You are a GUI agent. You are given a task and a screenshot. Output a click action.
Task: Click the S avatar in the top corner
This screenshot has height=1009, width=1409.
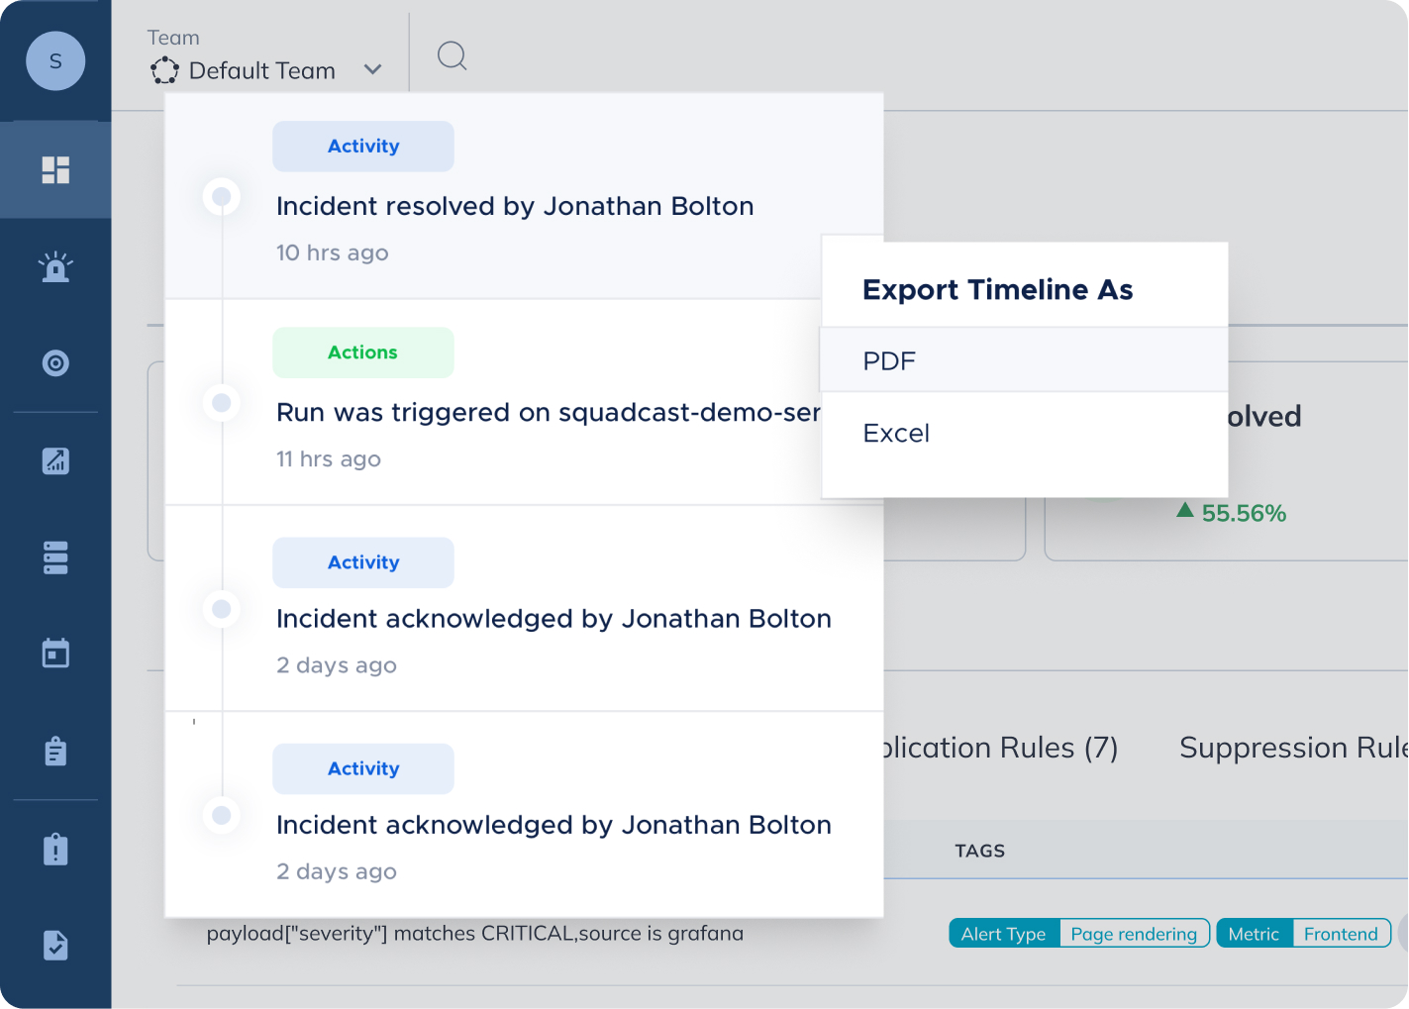pos(55,60)
